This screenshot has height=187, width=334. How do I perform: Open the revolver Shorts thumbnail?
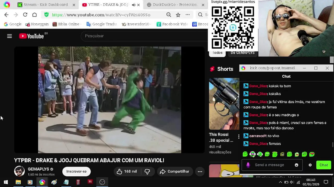pyautogui.click(x=224, y=104)
